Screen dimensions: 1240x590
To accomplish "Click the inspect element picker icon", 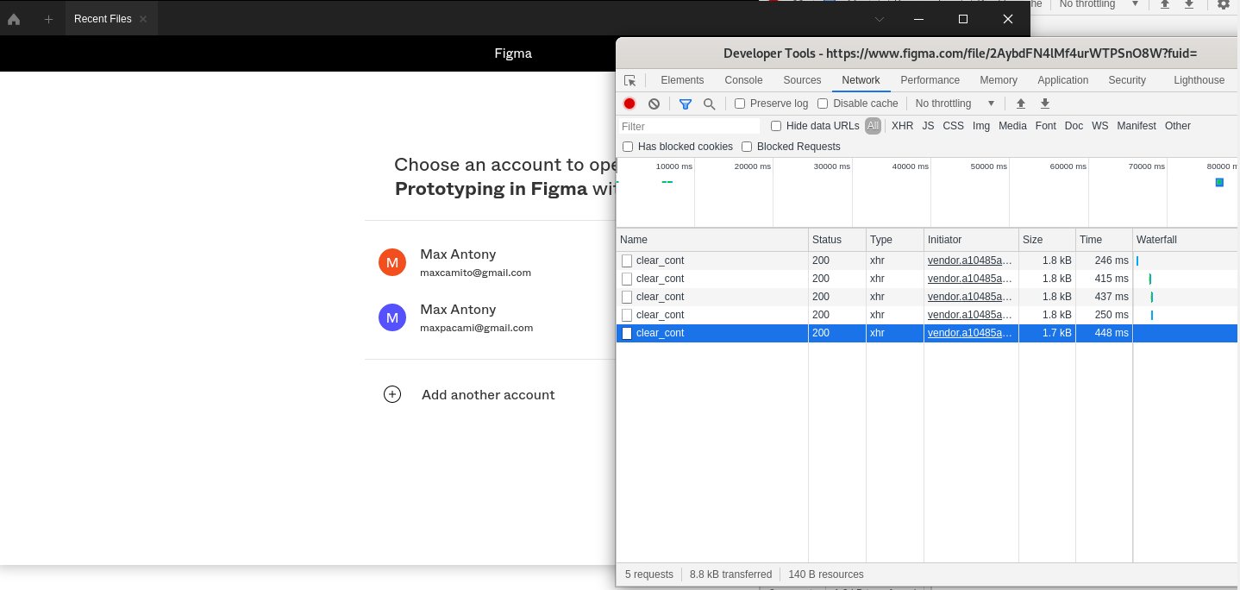I will tap(630, 80).
